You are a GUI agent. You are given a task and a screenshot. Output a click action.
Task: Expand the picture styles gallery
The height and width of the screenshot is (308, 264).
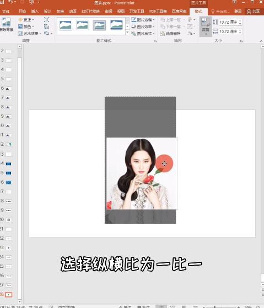pyautogui.click(x=127, y=32)
